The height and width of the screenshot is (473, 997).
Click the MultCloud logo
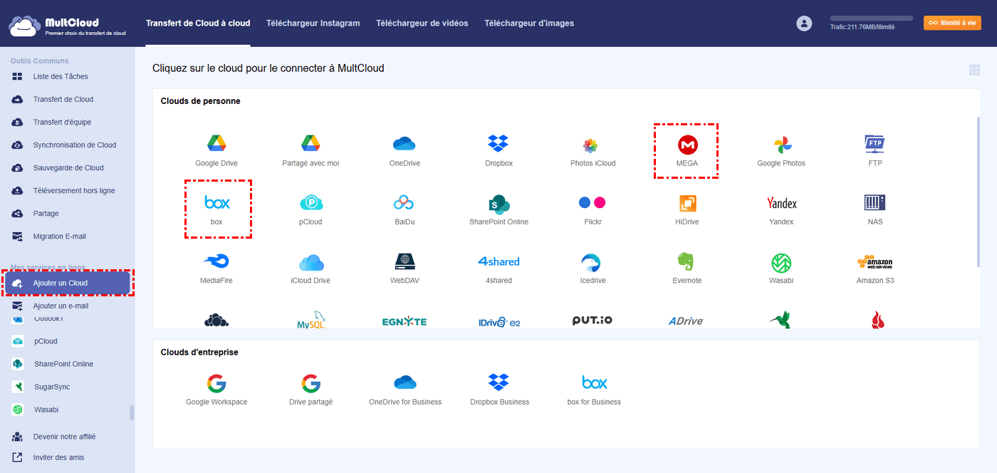[x=68, y=26]
